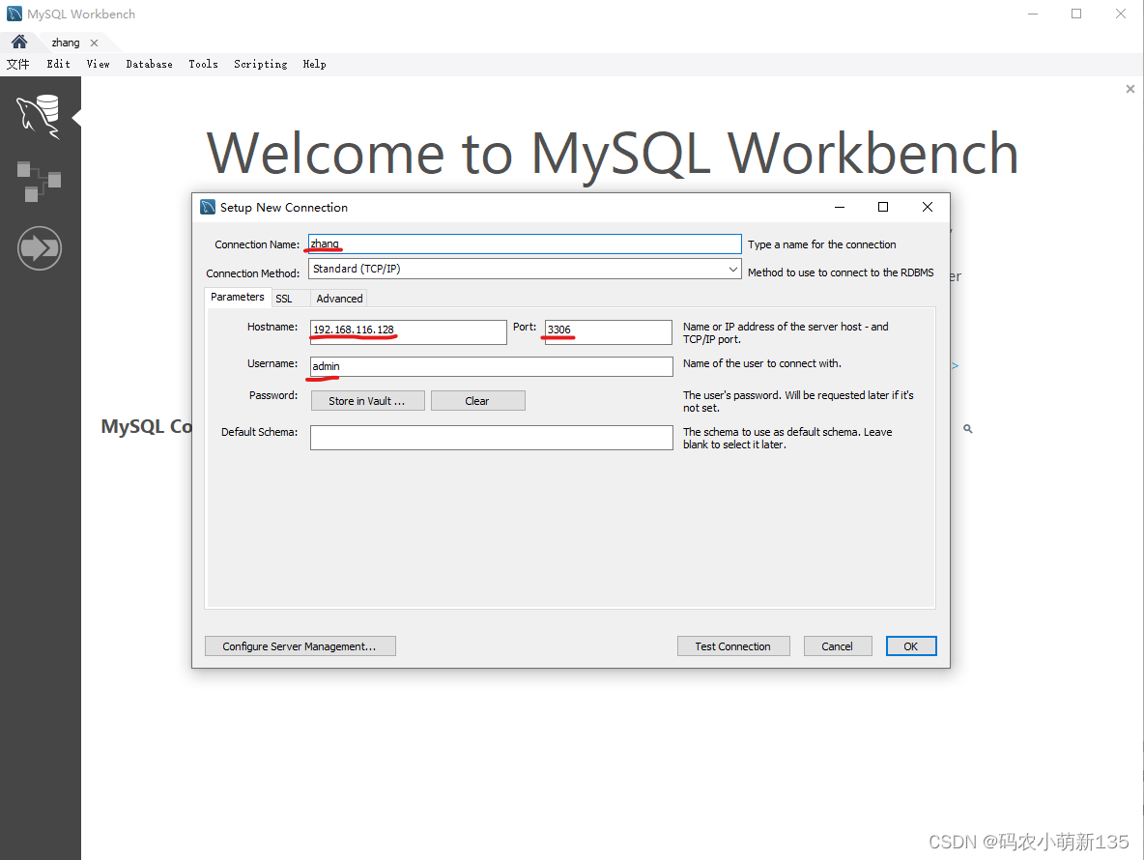This screenshot has height=860, width=1144.
Task: Click the Test Connection button
Action: click(x=733, y=645)
